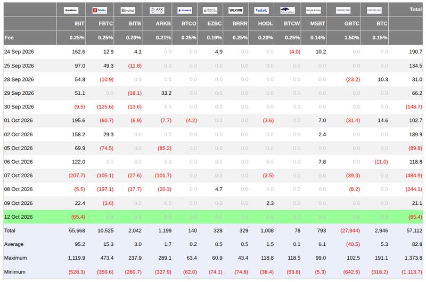Click the (197.1) FBTC outflow cell

pos(105,189)
